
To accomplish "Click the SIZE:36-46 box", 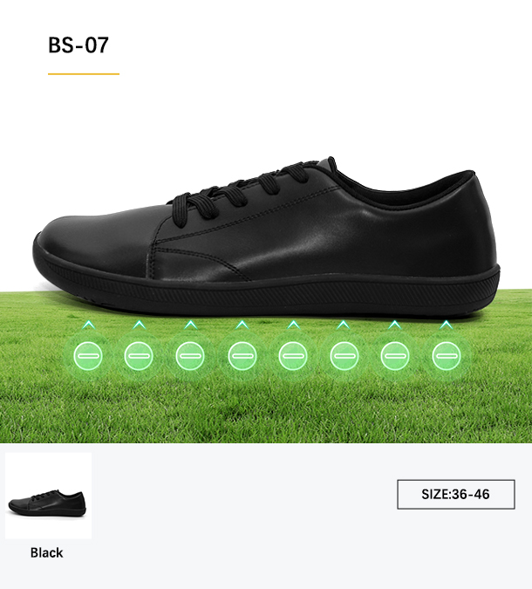I will (x=456, y=495).
